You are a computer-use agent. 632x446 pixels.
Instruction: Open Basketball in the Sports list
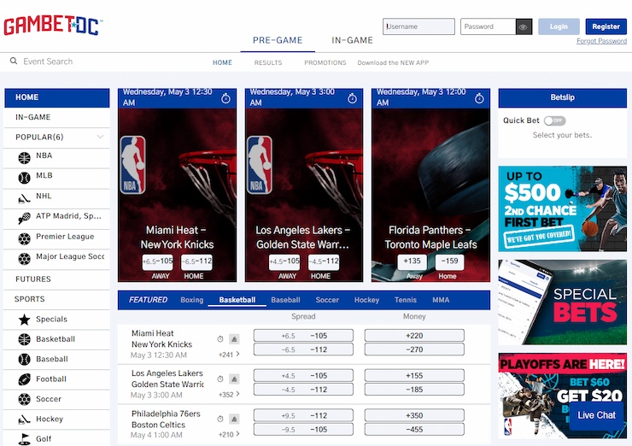pos(57,339)
